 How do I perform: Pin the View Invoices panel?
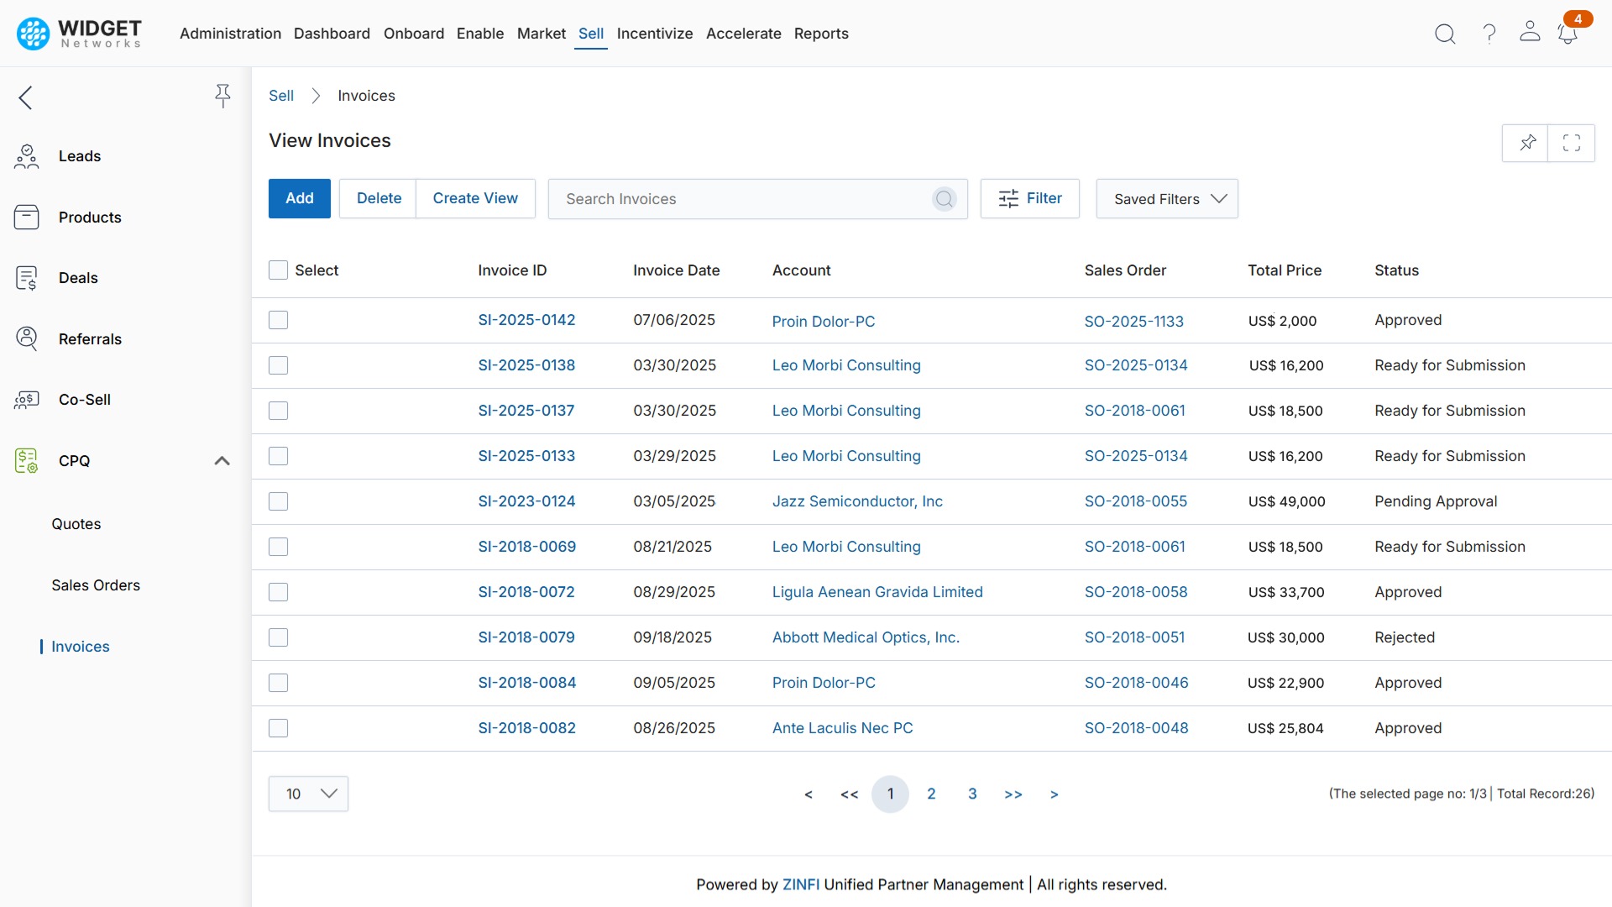[1526, 143]
